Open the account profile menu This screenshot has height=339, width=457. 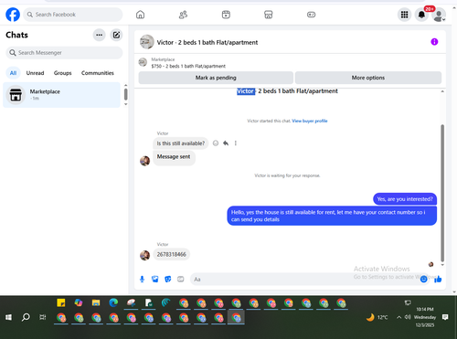pyautogui.click(x=439, y=16)
